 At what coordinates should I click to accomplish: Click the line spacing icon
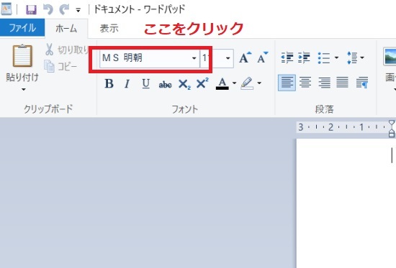pos(352,57)
